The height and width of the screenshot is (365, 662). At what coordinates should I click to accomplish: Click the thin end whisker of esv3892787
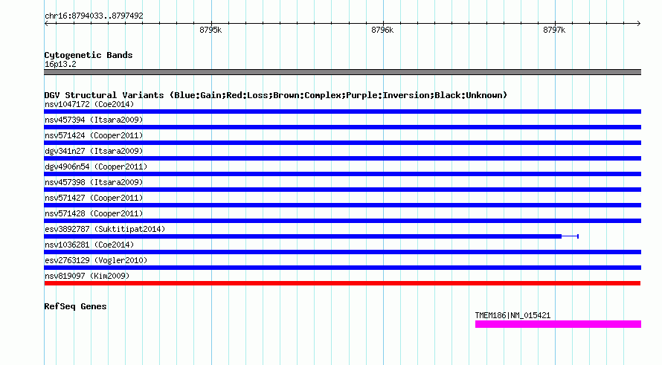pos(570,236)
